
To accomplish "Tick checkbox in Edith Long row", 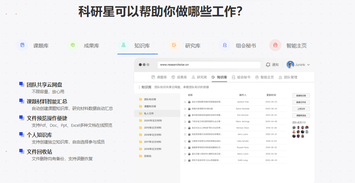I will (185, 160).
